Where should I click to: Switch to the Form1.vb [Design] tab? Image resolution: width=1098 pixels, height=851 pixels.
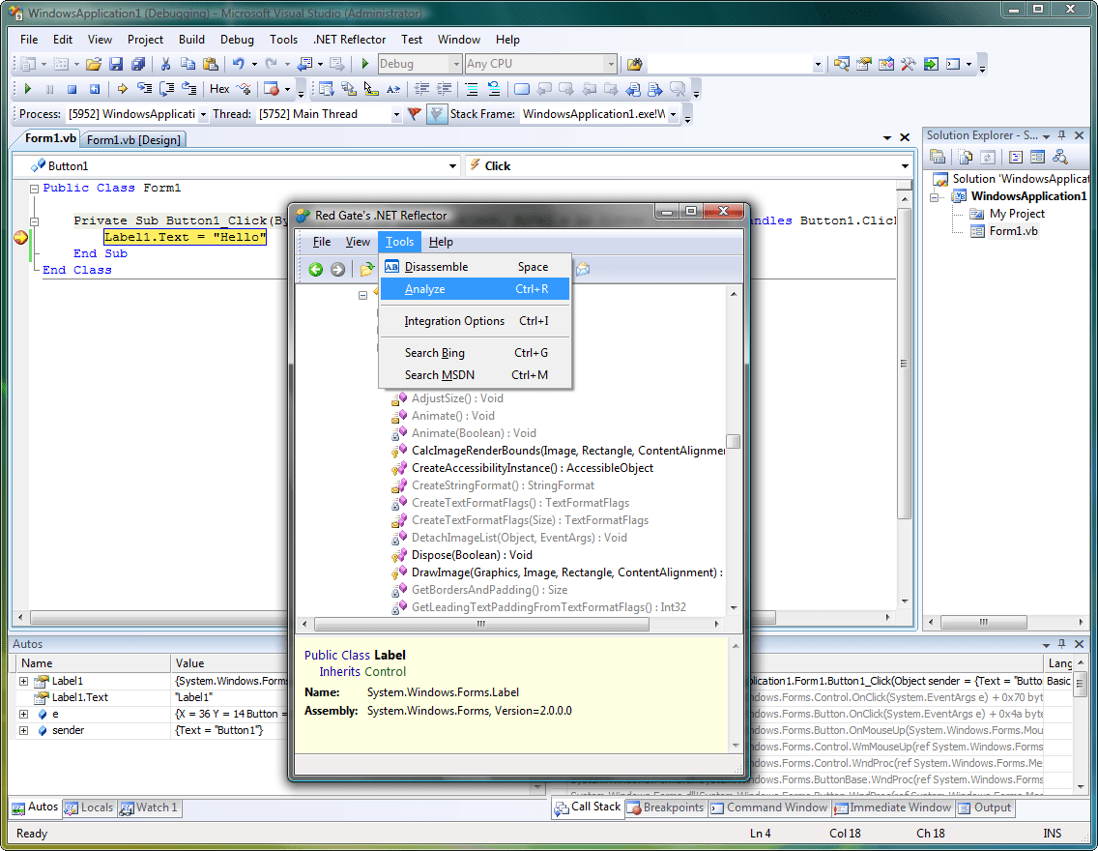(x=132, y=139)
